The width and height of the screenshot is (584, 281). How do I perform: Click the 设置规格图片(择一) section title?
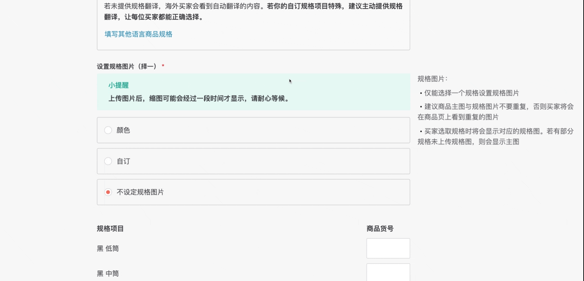[x=127, y=66]
